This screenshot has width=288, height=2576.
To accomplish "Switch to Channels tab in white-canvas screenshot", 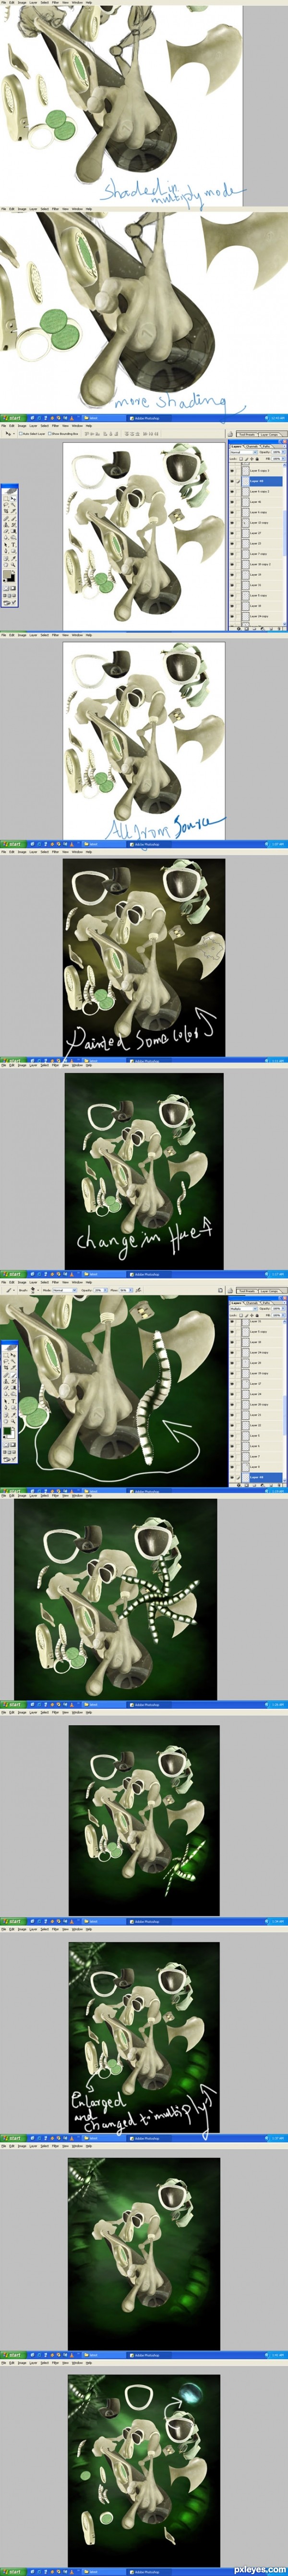I will tap(251, 447).
